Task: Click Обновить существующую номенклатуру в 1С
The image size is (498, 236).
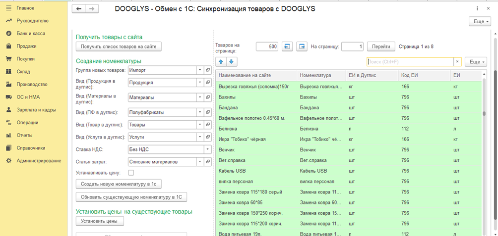Action: [131, 197]
